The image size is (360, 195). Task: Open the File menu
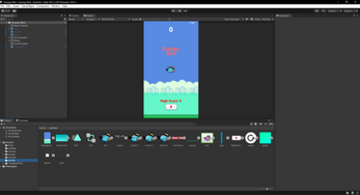(x=2, y=6)
